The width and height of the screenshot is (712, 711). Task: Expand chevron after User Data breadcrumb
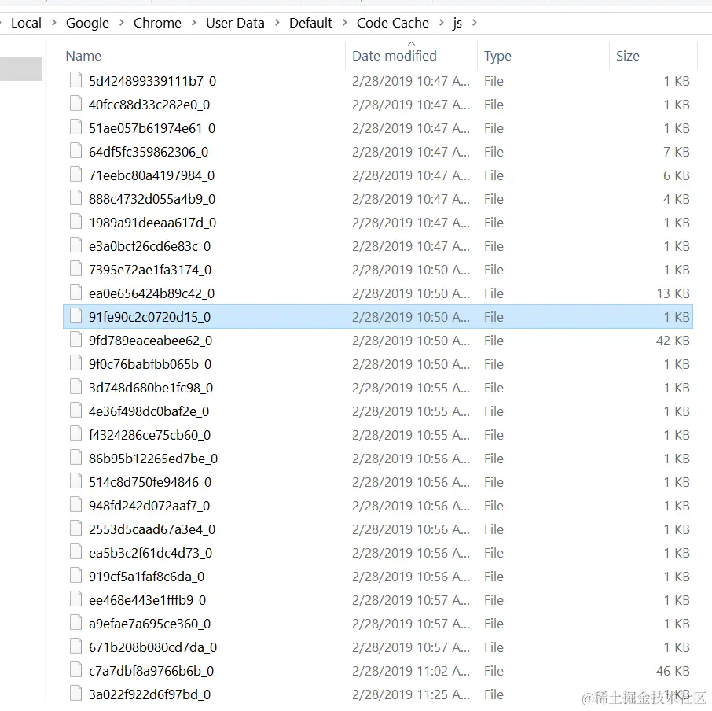(277, 23)
